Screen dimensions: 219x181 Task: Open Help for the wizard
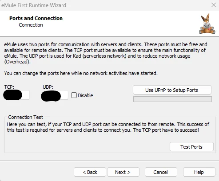(x=199, y=172)
